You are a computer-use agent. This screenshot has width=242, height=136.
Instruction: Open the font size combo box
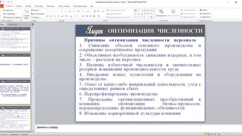tap(65, 11)
